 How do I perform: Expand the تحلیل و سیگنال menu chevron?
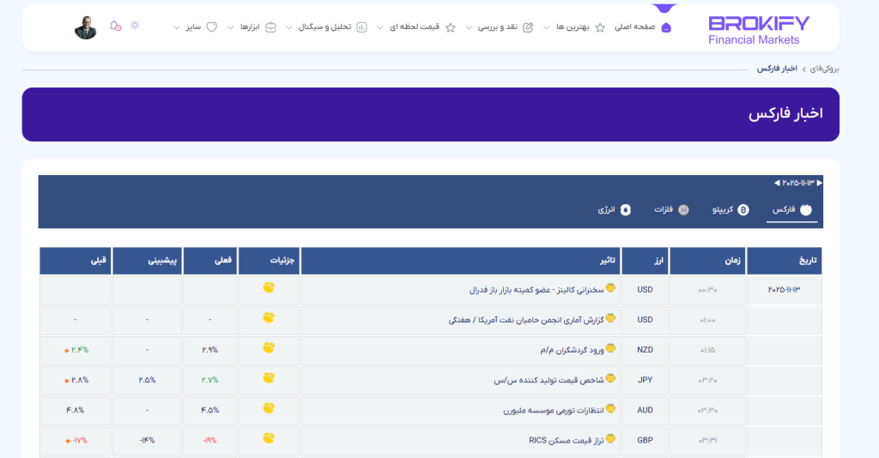288,27
